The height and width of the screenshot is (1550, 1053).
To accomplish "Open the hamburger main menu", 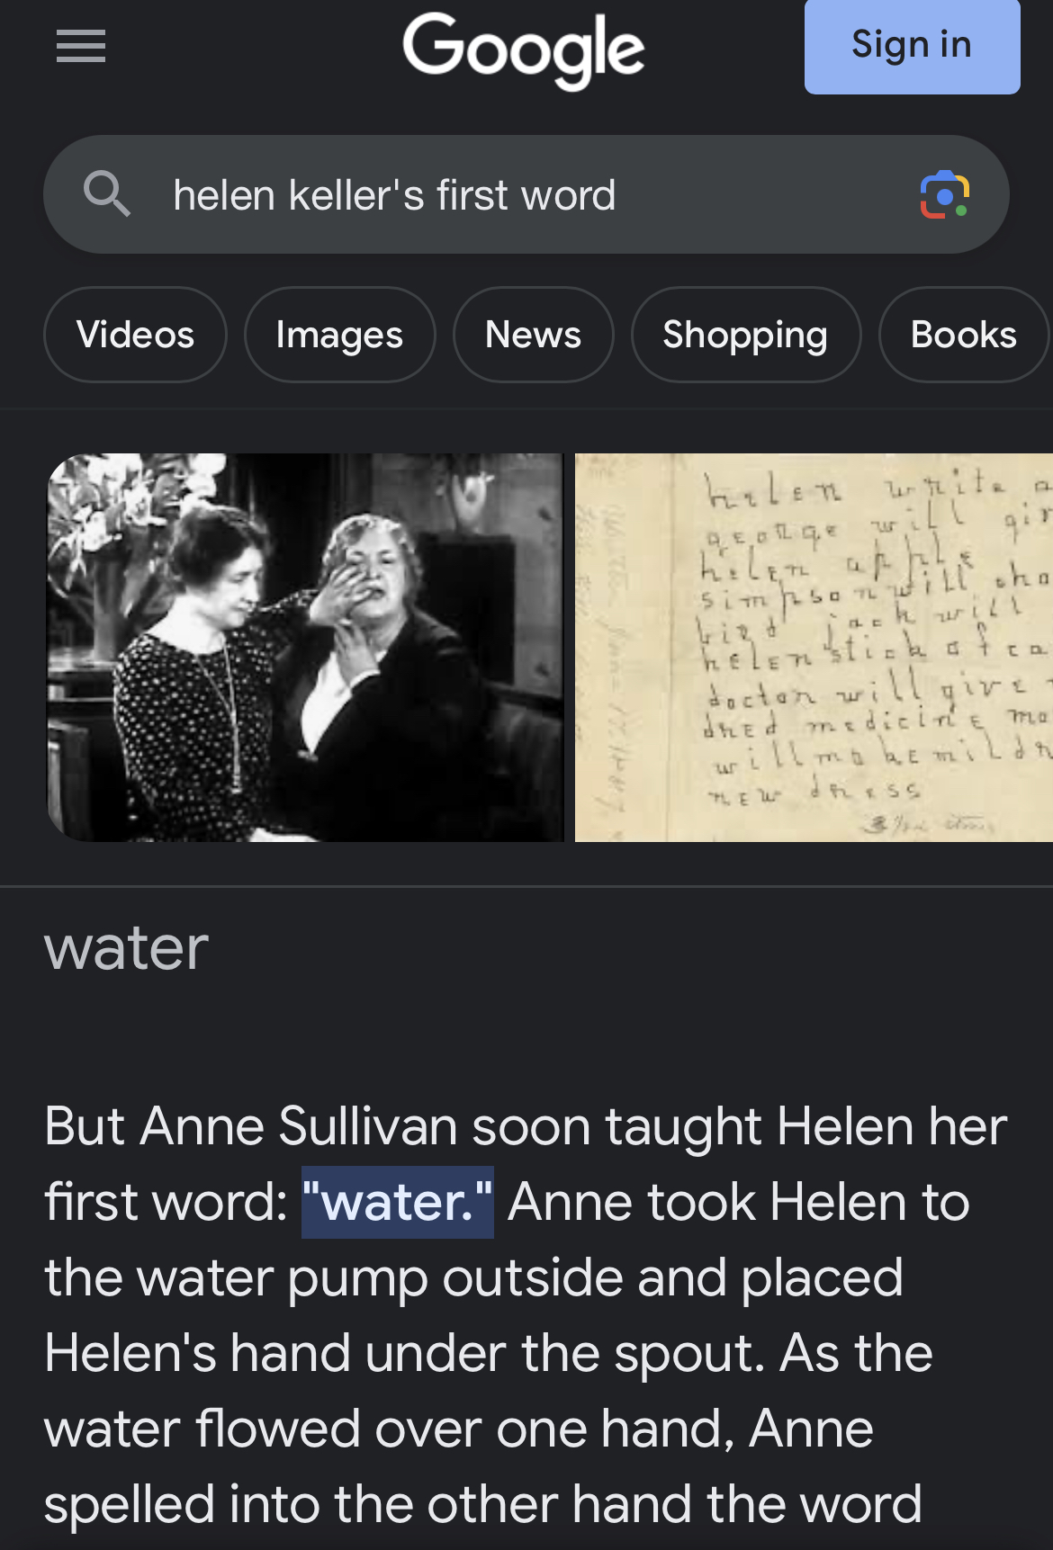I will click(x=81, y=47).
